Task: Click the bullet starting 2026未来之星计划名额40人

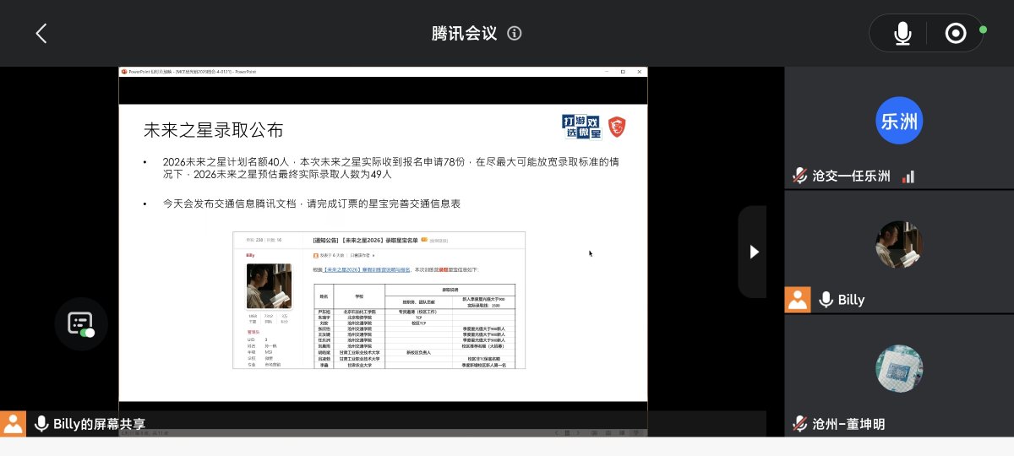Action: point(390,167)
